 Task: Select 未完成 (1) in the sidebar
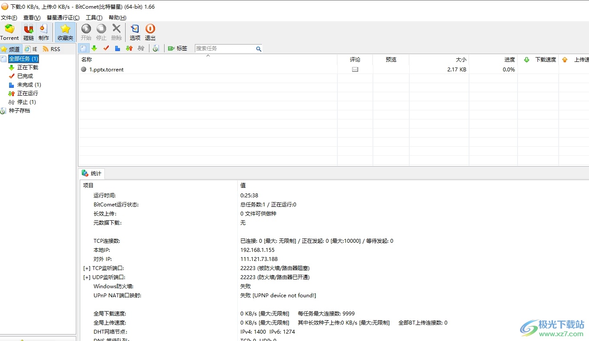[x=29, y=85]
